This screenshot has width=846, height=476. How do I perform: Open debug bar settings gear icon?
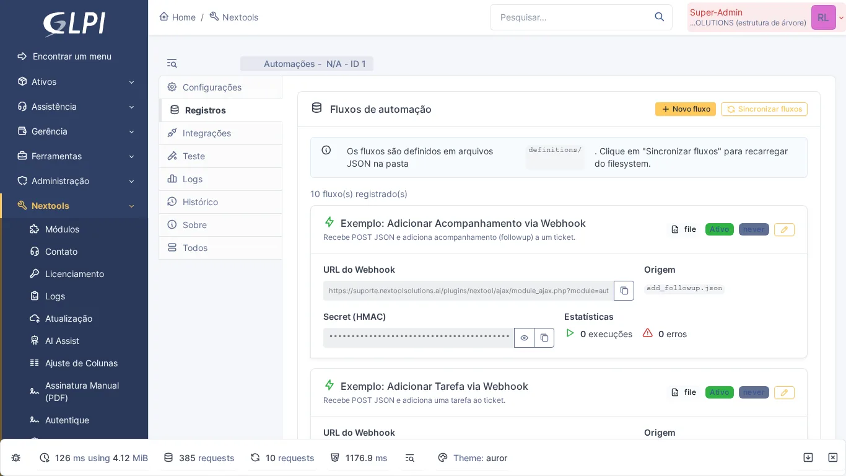15,457
